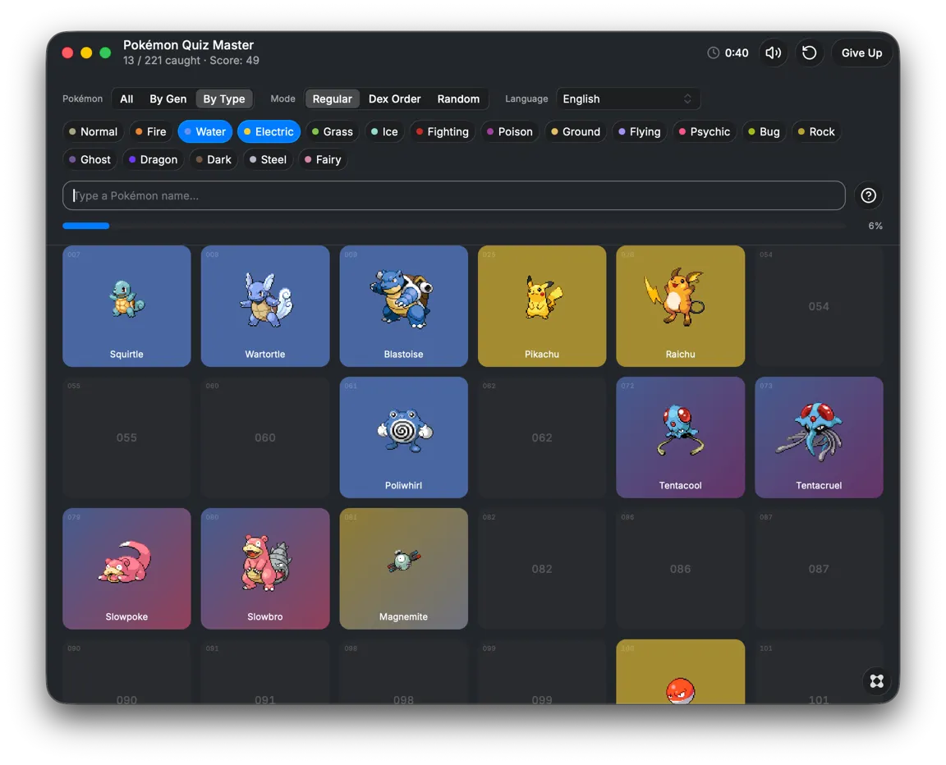Click the 6% progress label

[875, 226]
